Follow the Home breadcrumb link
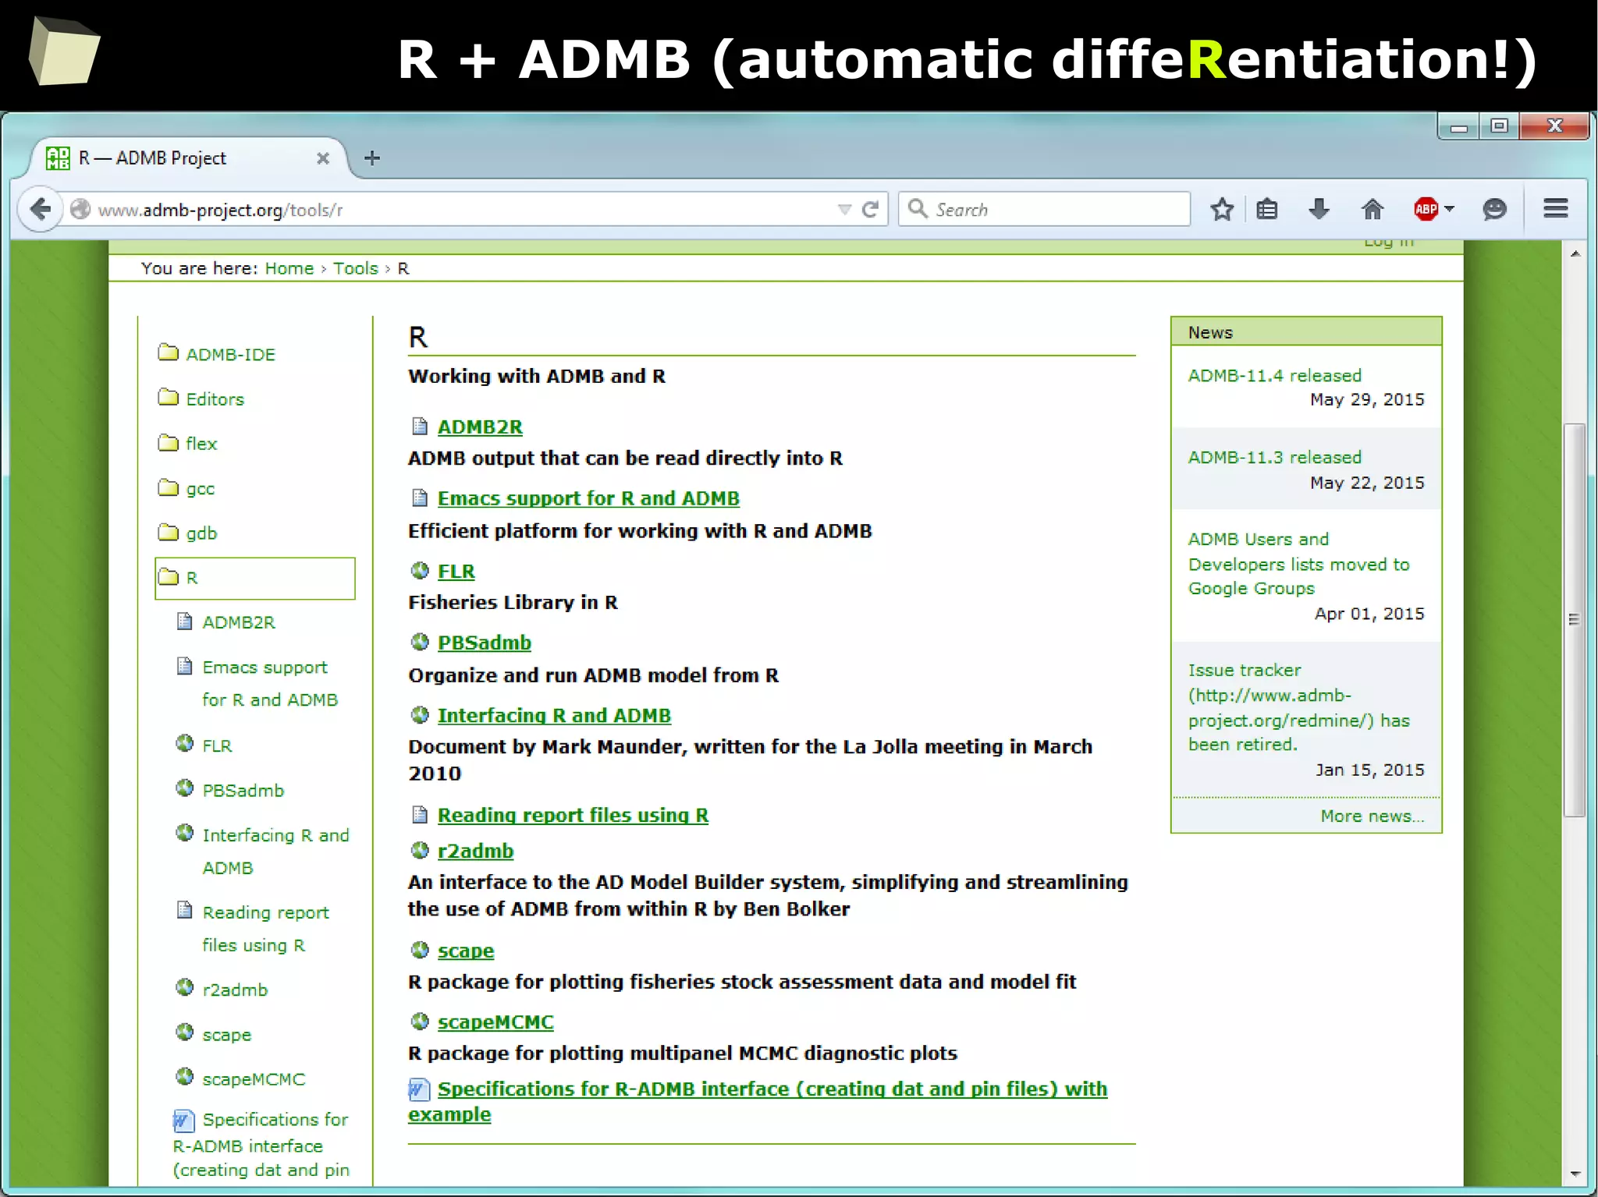 click(289, 268)
